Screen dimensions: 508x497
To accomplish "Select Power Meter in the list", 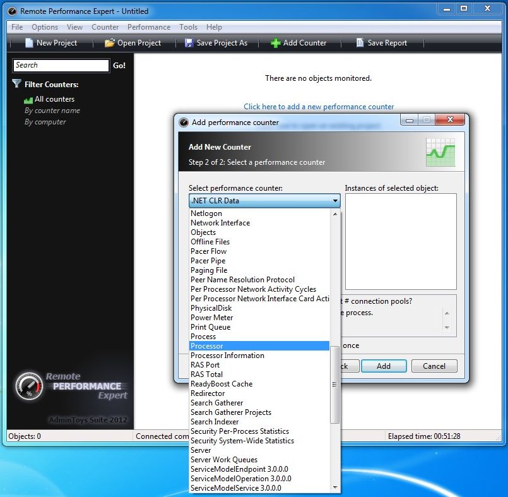I will tap(259, 318).
